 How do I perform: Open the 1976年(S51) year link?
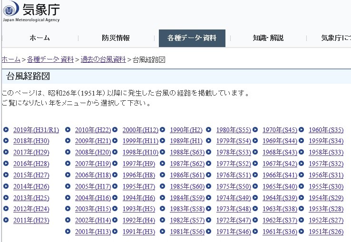234,175
